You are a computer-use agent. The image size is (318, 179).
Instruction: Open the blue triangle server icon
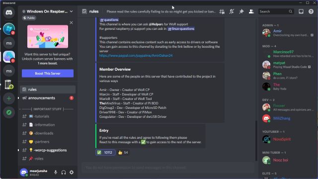9,57
